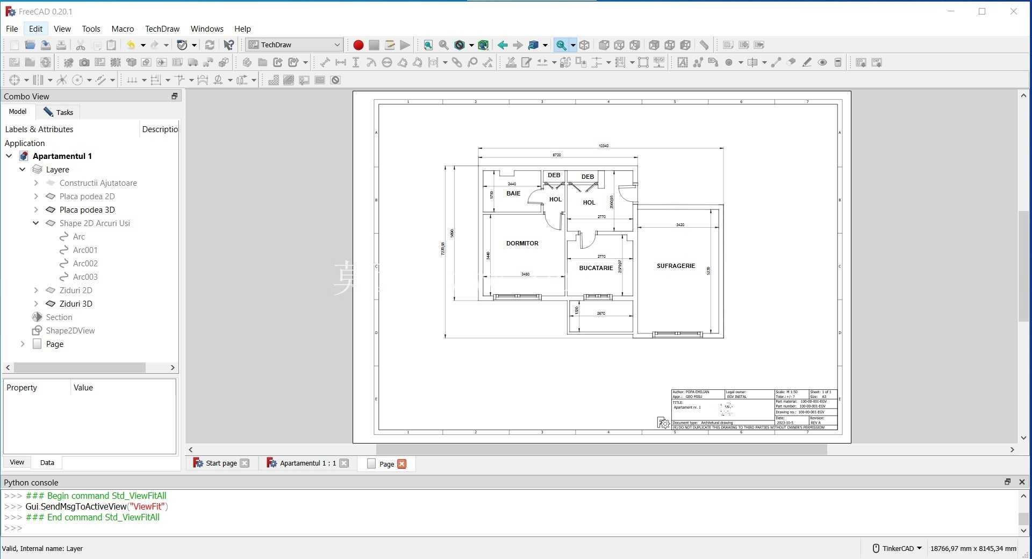Open the TechDraw workbench selector
This screenshot has height=559, width=1032.
(295, 45)
